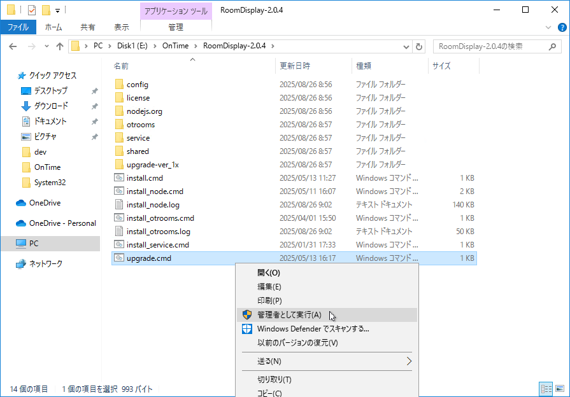Refresh the folder view
Viewport: 570px width, 397px height.
point(419,46)
